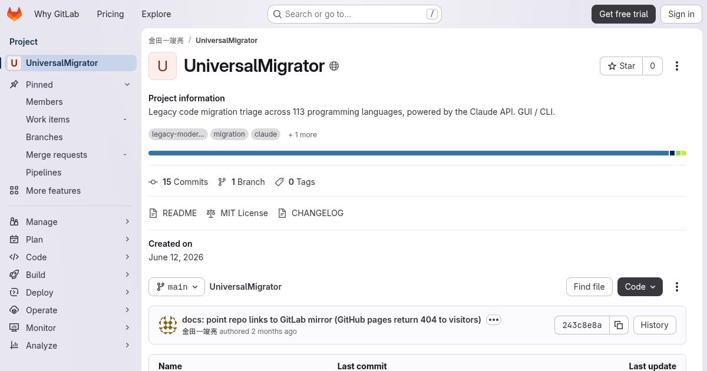The height and width of the screenshot is (371, 707).
Task: Open Merge requests in the sidebar
Action: click(x=71, y=155)
